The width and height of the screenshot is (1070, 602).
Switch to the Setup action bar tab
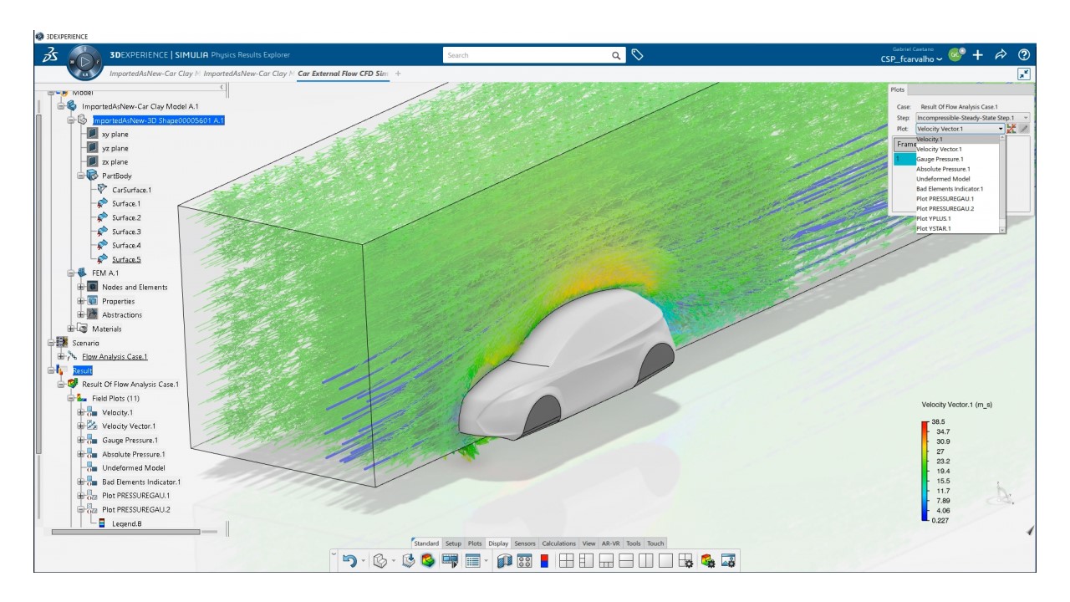[x=453, y=543]
